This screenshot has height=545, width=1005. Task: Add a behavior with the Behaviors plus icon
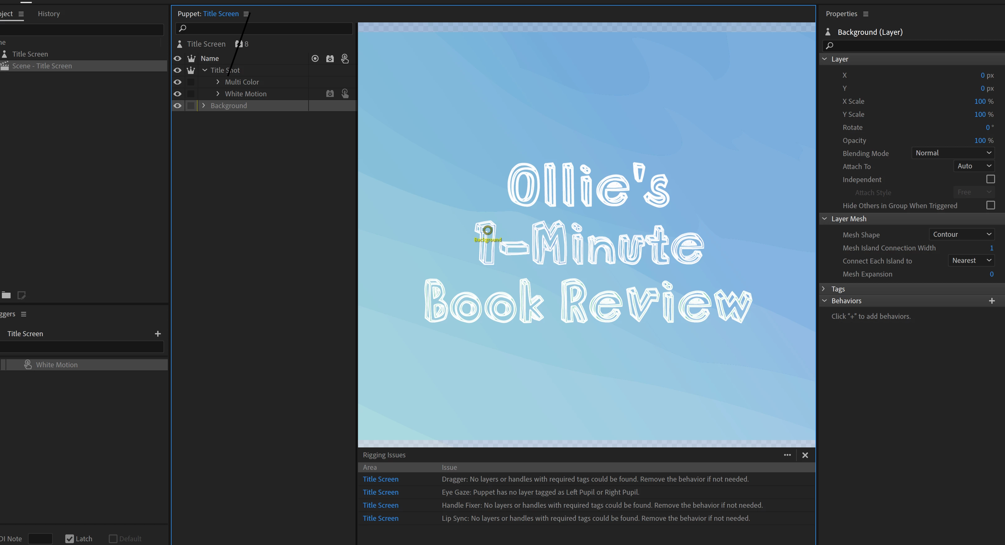click(x=992, y=301)
